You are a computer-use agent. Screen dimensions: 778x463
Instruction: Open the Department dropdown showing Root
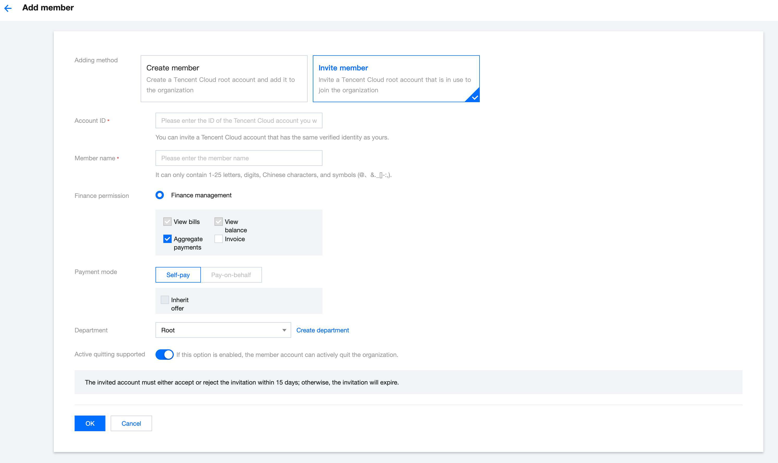pyautogui.click(x=223, y=330)
